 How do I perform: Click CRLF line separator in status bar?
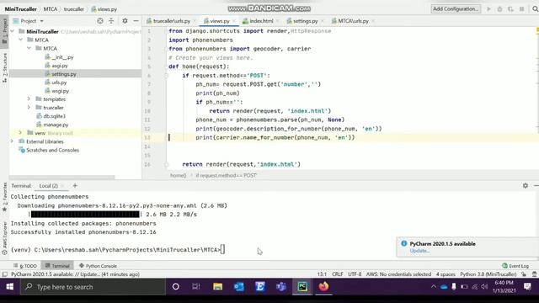pyautogui.click(x=338, y=274)
